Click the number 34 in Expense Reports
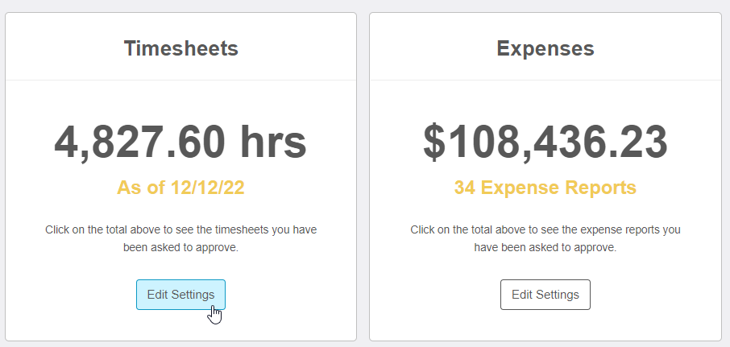Image resolution: width=730 pixels, height=347 pixels. coord(465,188)
